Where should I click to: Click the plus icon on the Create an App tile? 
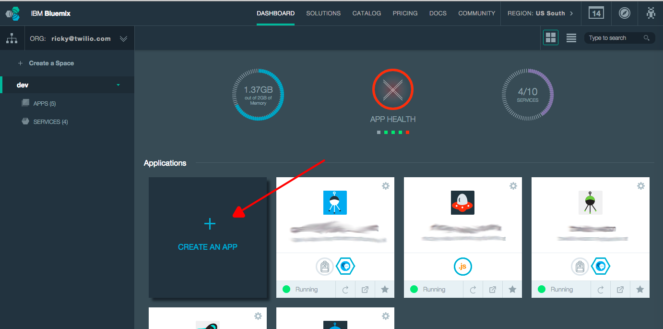point(210,224)
